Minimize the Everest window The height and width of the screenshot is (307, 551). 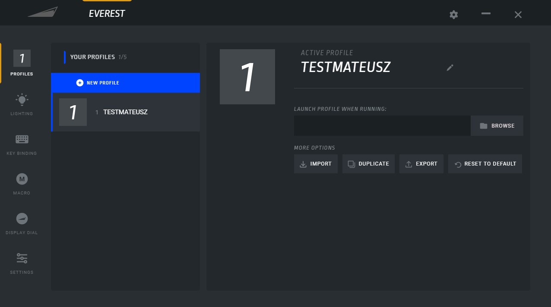click(x=486, y=14)
